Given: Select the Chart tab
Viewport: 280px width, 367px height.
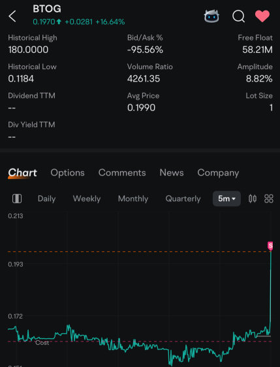Looking at the screenshot, I should click(22, 173).
